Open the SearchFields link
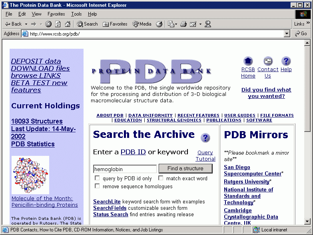Screen dimensions: 313x235 (110, 208)
